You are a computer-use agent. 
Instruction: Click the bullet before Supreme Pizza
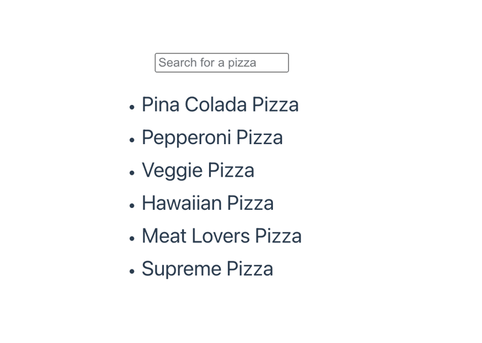pos(132,271)
